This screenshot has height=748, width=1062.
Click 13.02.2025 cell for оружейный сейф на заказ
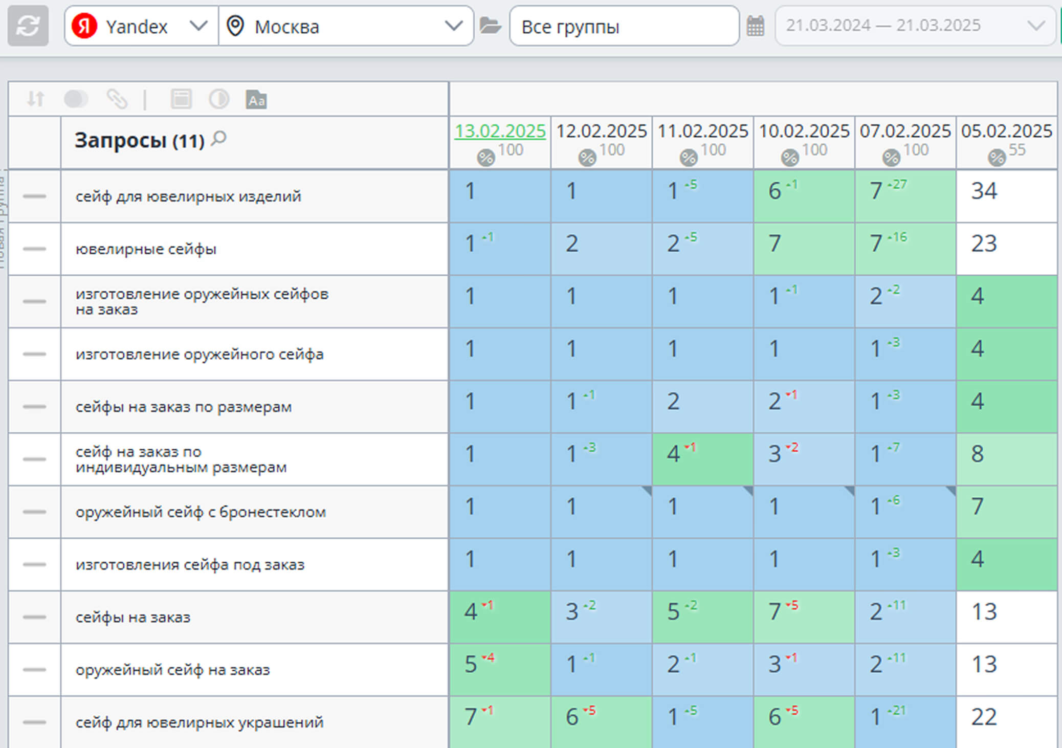[x=500, y=669]
